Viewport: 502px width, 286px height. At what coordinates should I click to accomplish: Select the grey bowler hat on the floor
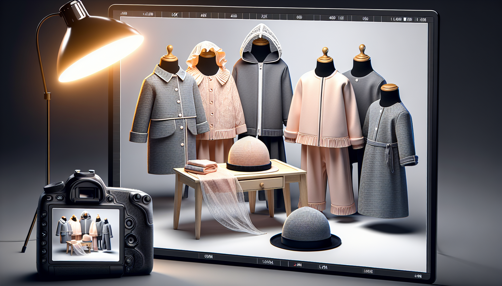point(305,229)
